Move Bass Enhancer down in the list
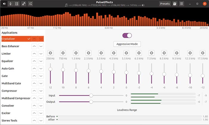This screenshot has width=209, height=125. pyautogui.click(x=41, y=46)
